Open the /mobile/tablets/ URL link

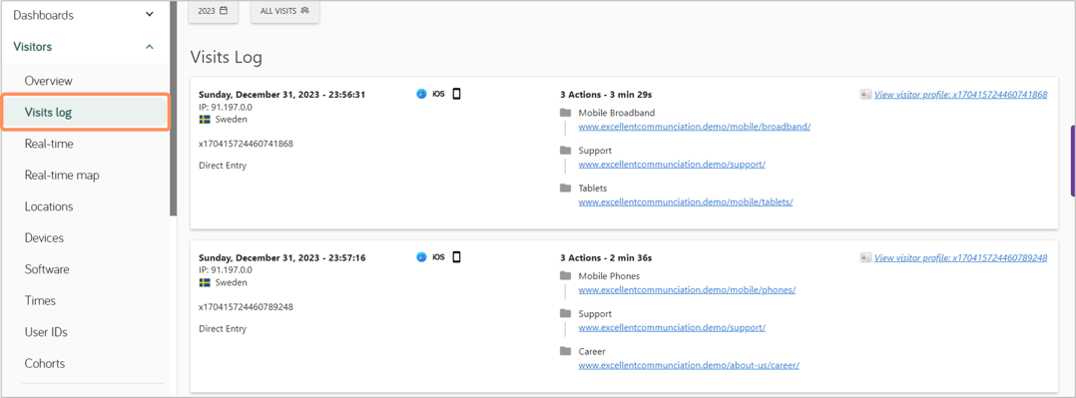686,202
